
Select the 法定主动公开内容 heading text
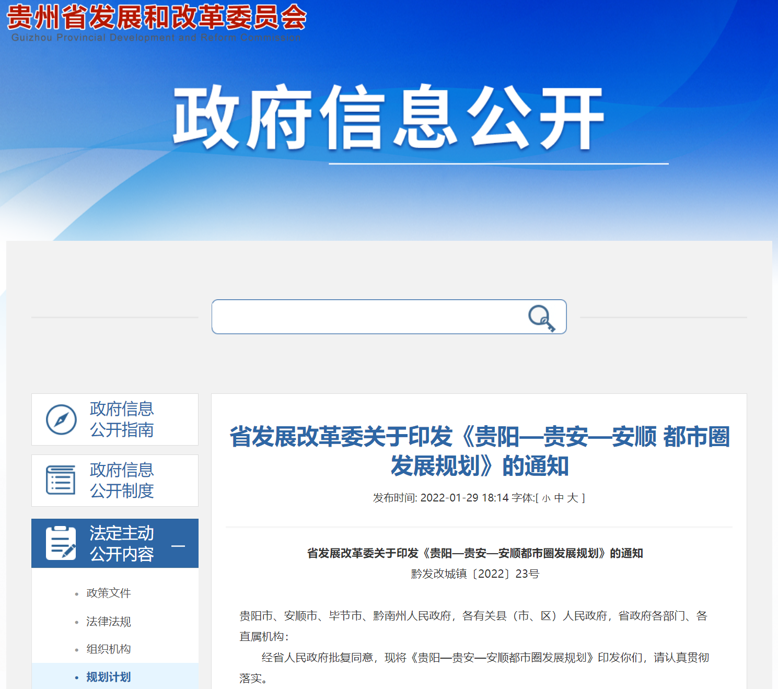122,543
